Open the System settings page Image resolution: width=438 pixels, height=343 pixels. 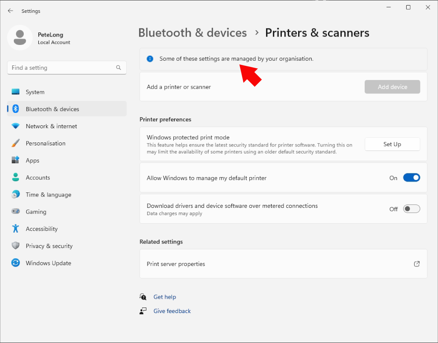point(67,92)
